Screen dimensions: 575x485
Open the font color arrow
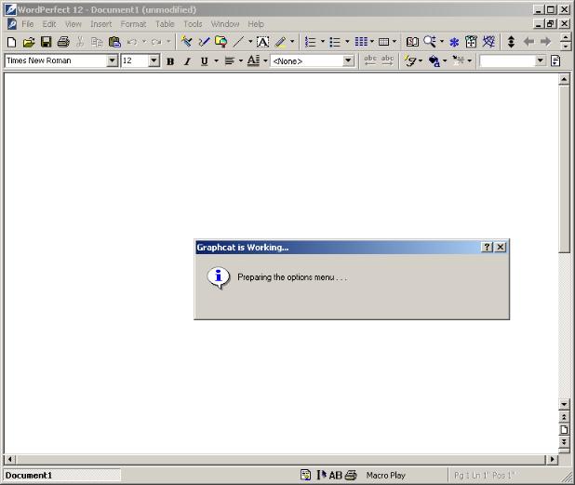point(265,61)
